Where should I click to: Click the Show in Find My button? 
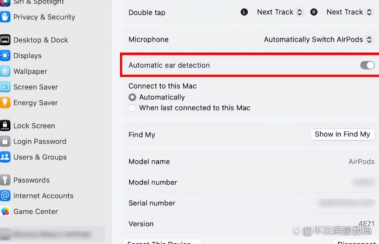pos(342,134)
